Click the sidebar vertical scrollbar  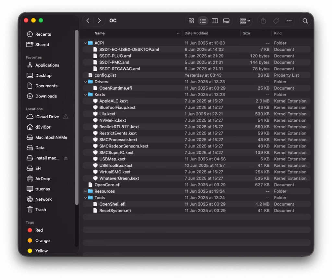[77, 117]
